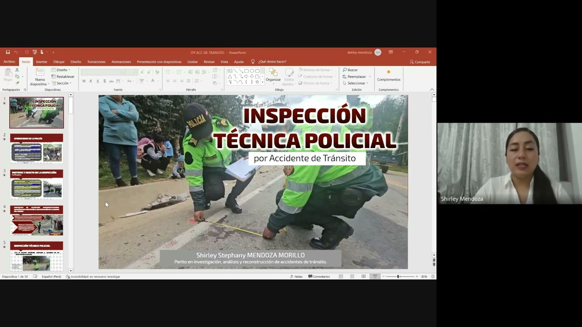Open the shirley mendoza account avatar
Image resolution: width=582 pixels, height=327 pixels.
377,52
